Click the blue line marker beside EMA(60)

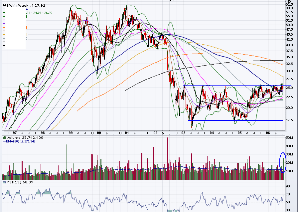[4, 141]
